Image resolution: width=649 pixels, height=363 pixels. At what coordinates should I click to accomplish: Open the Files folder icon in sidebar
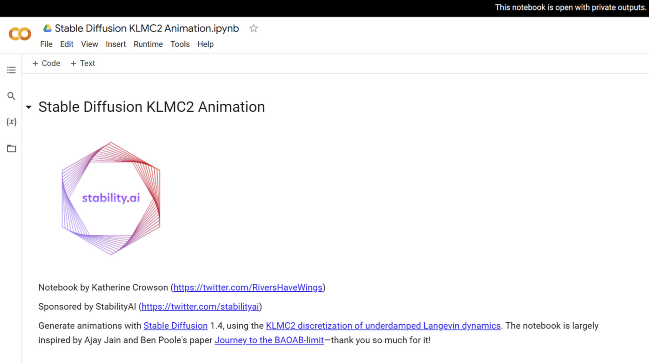point(12,148)
